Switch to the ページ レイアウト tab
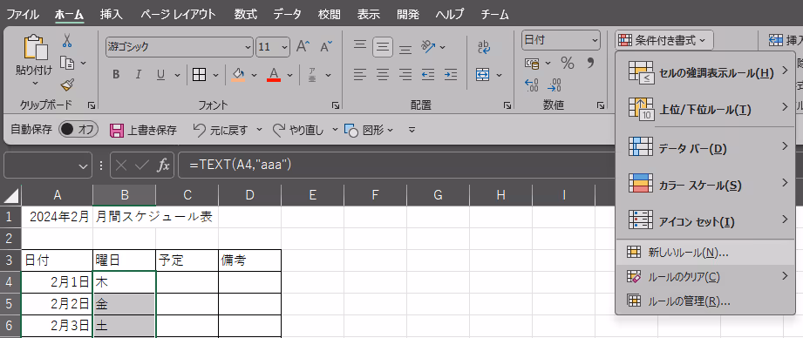Screen dimensions: 803x338 [x=178, y=14]
